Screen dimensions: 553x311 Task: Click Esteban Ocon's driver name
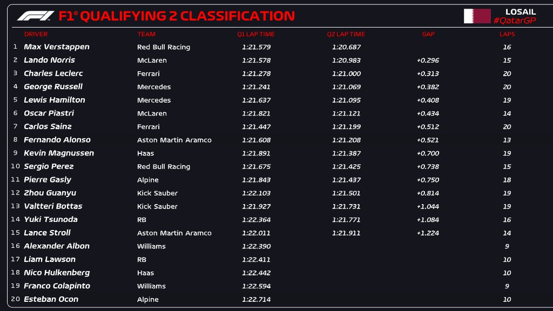point(51,299)
